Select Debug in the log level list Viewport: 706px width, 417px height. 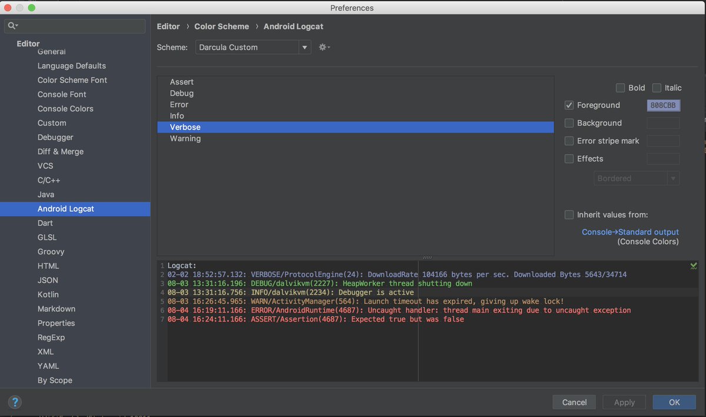tap(355, 93)
